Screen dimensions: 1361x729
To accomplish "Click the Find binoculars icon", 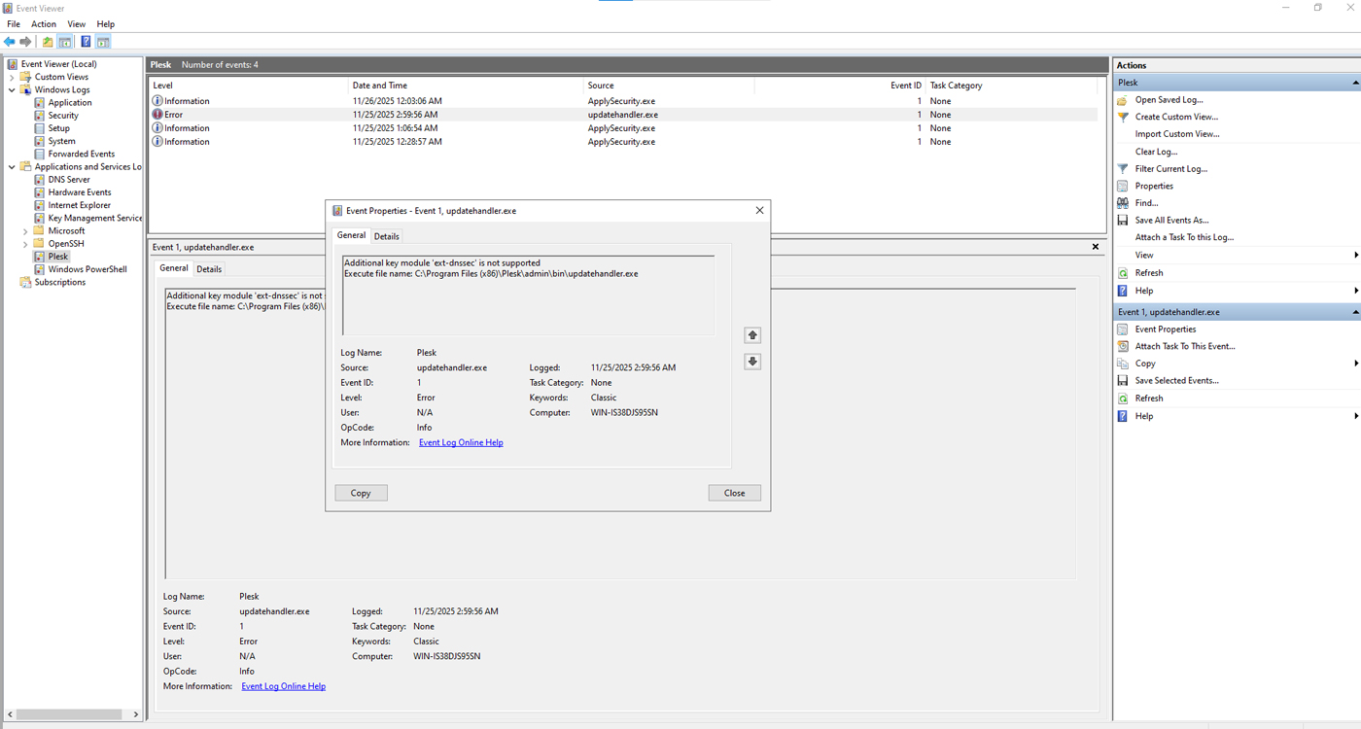I will point(1123,203).
